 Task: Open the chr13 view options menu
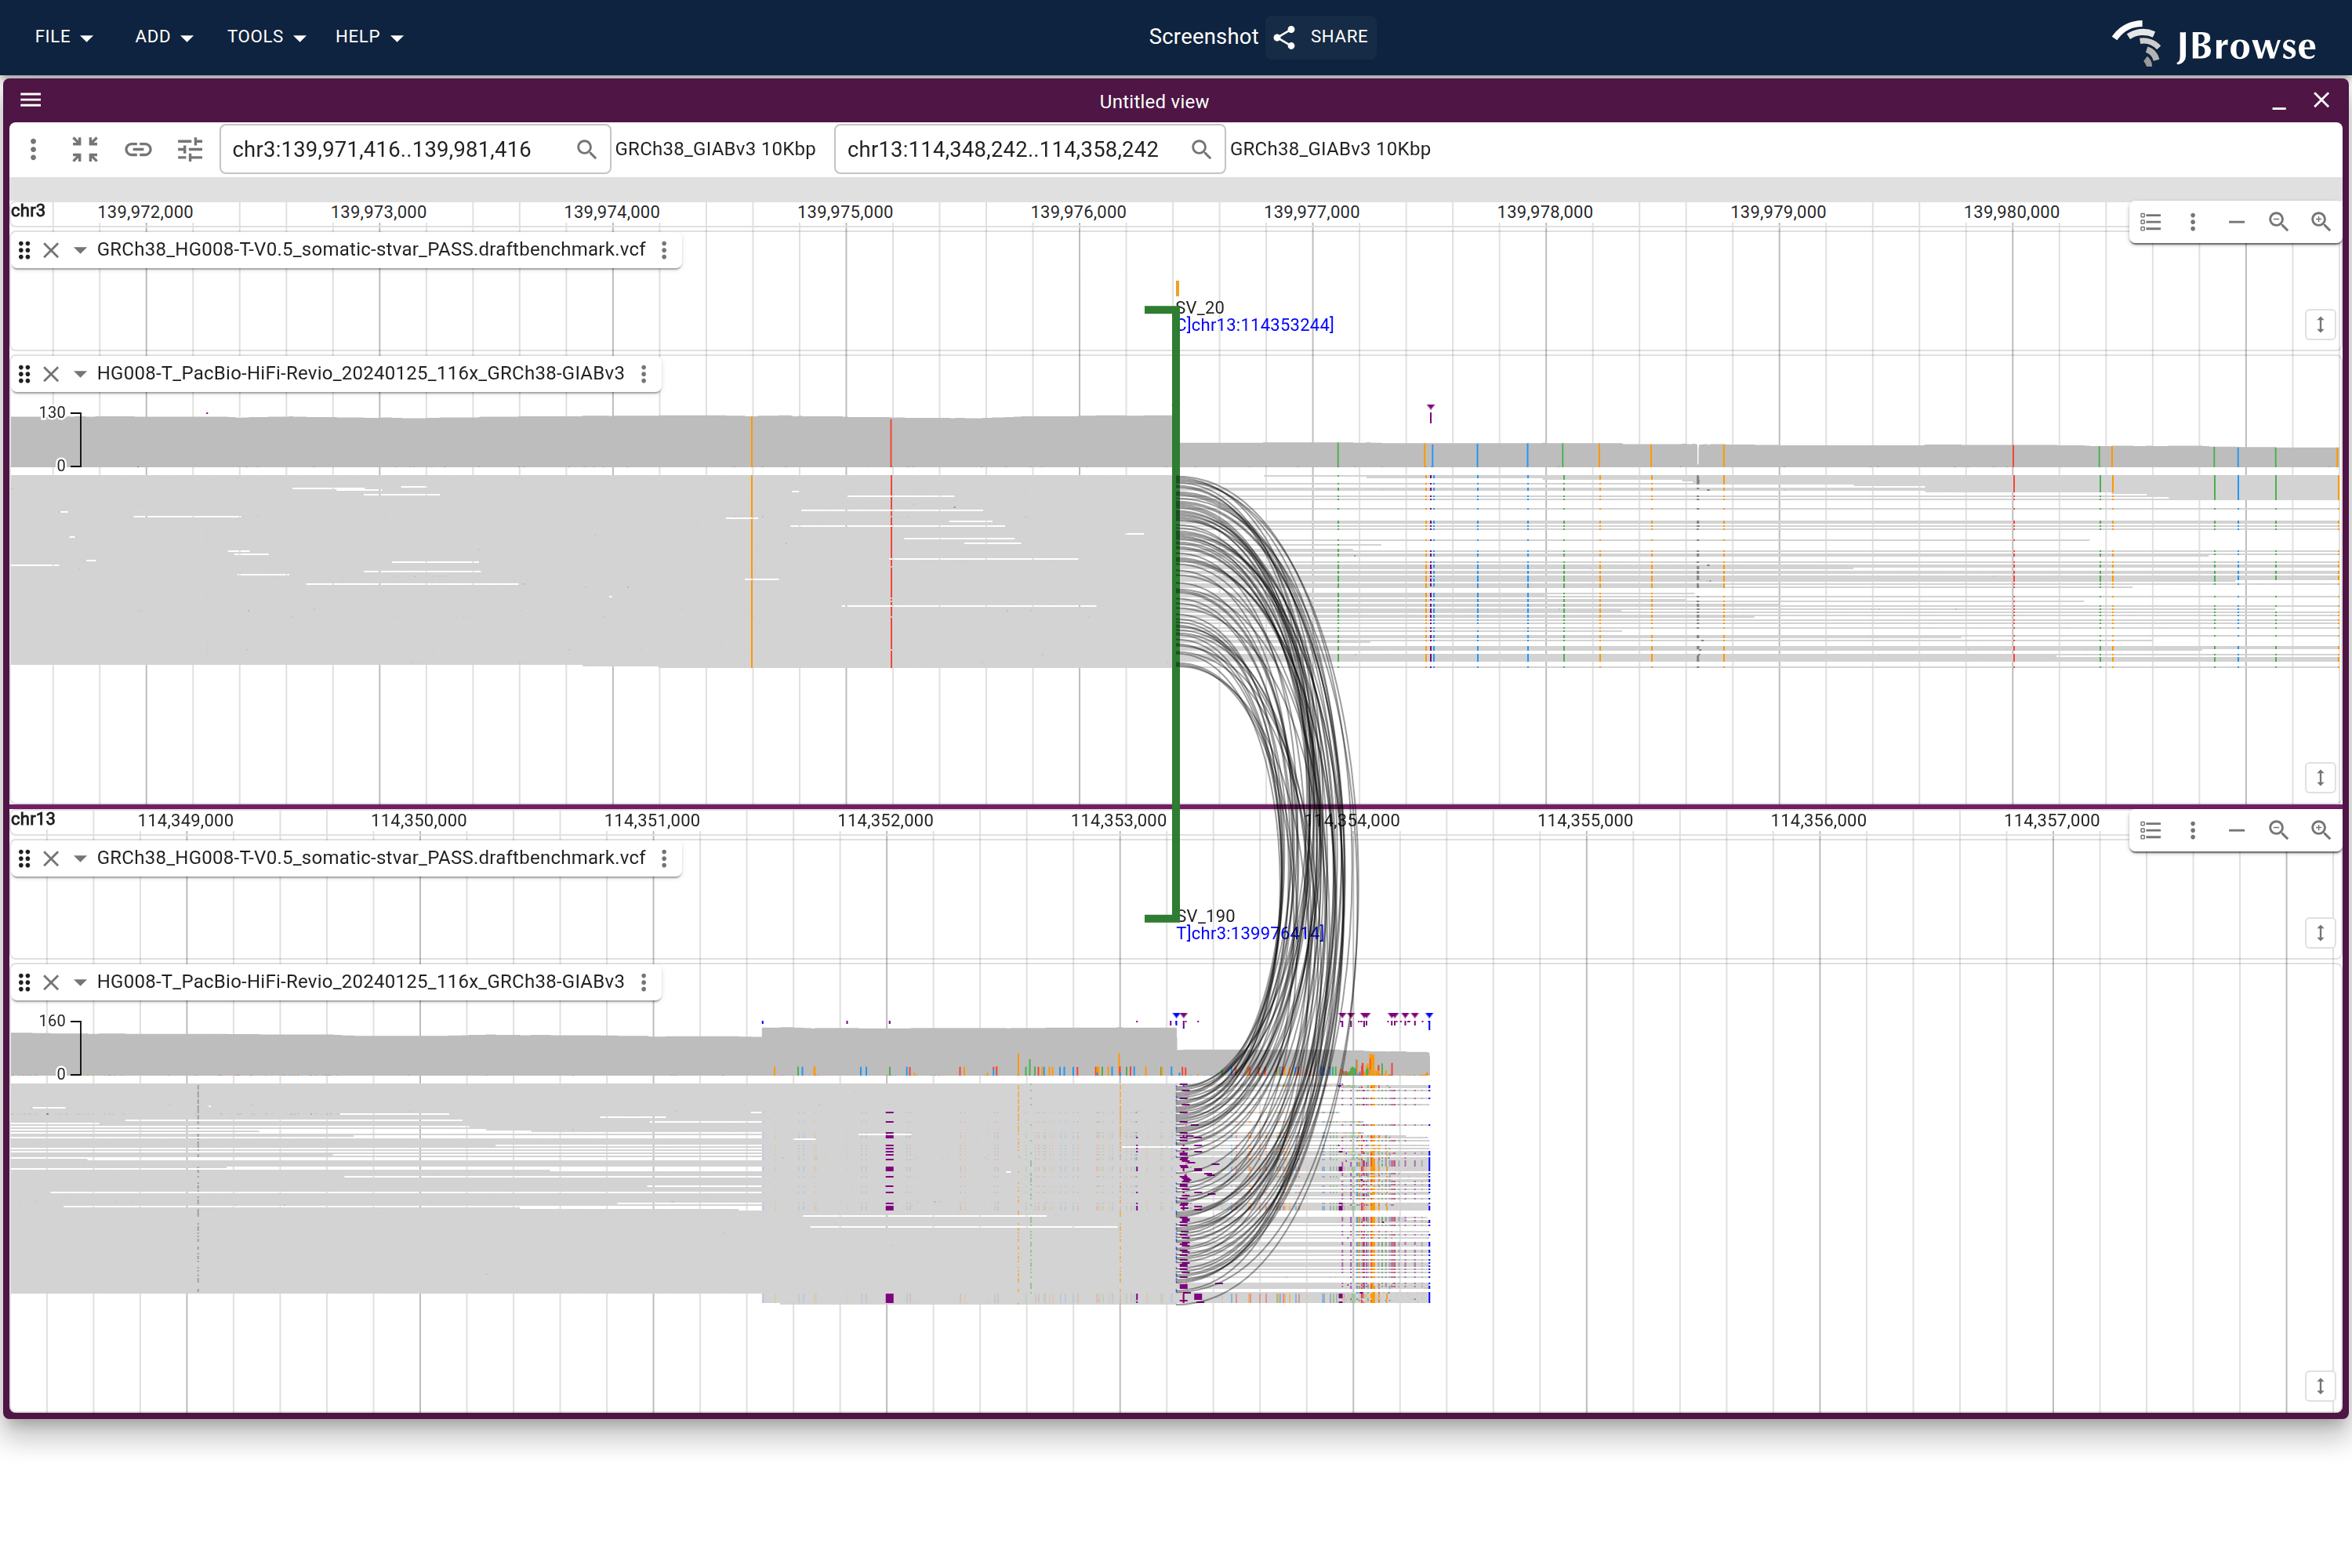pos(2193,830)
